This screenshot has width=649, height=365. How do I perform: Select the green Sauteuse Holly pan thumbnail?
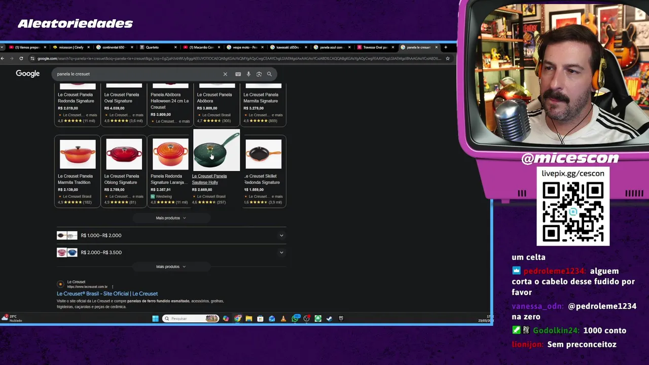click(x=216, y=151)
